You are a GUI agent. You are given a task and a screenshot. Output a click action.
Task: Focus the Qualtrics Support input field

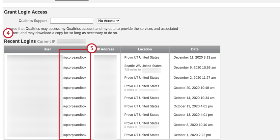pyautogui.click(x=71, y=21)
